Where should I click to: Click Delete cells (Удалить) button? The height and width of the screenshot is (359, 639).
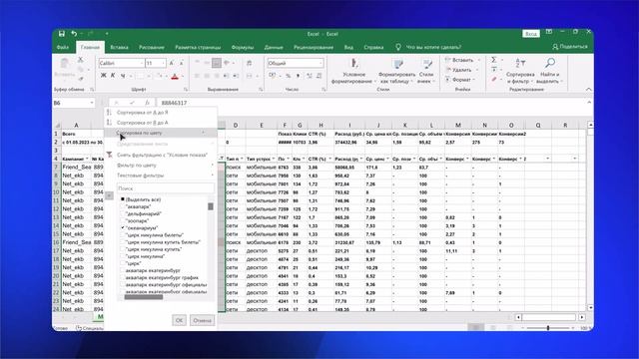(x=461, y=70)
